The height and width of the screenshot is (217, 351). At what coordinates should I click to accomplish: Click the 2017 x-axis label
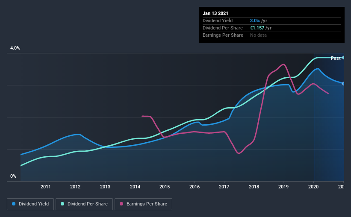pyautogui.click(x=224, y=187)
